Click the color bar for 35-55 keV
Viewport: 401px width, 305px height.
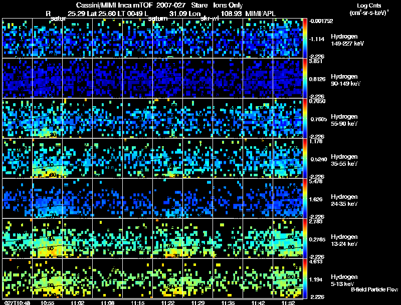(305, 159)
